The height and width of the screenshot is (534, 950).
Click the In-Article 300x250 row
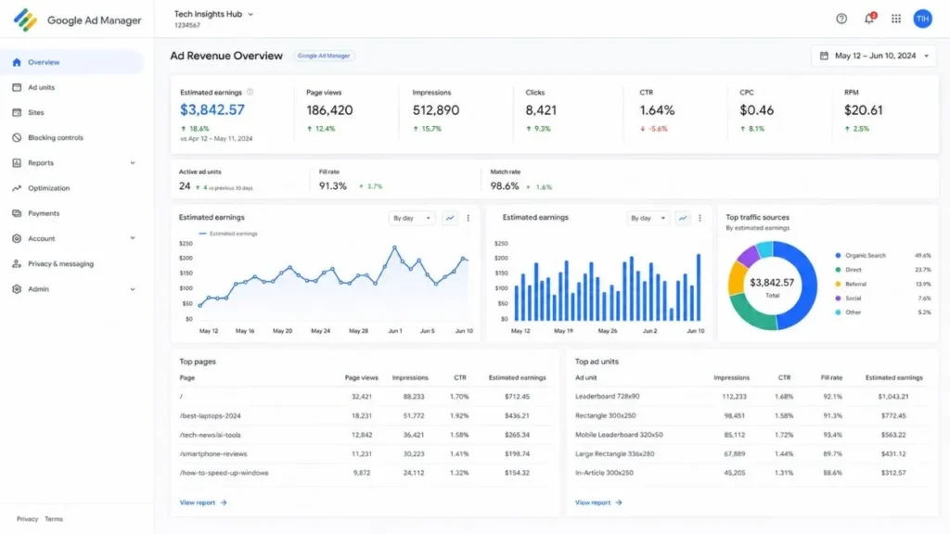point(751,473)
